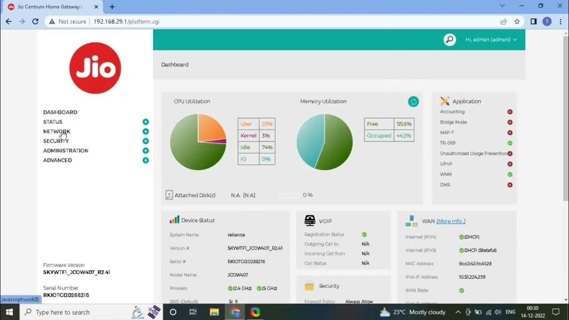Screen dimensions: 569x320
Task: Click the WAN network icon
Action: click(x=411, y=220)
